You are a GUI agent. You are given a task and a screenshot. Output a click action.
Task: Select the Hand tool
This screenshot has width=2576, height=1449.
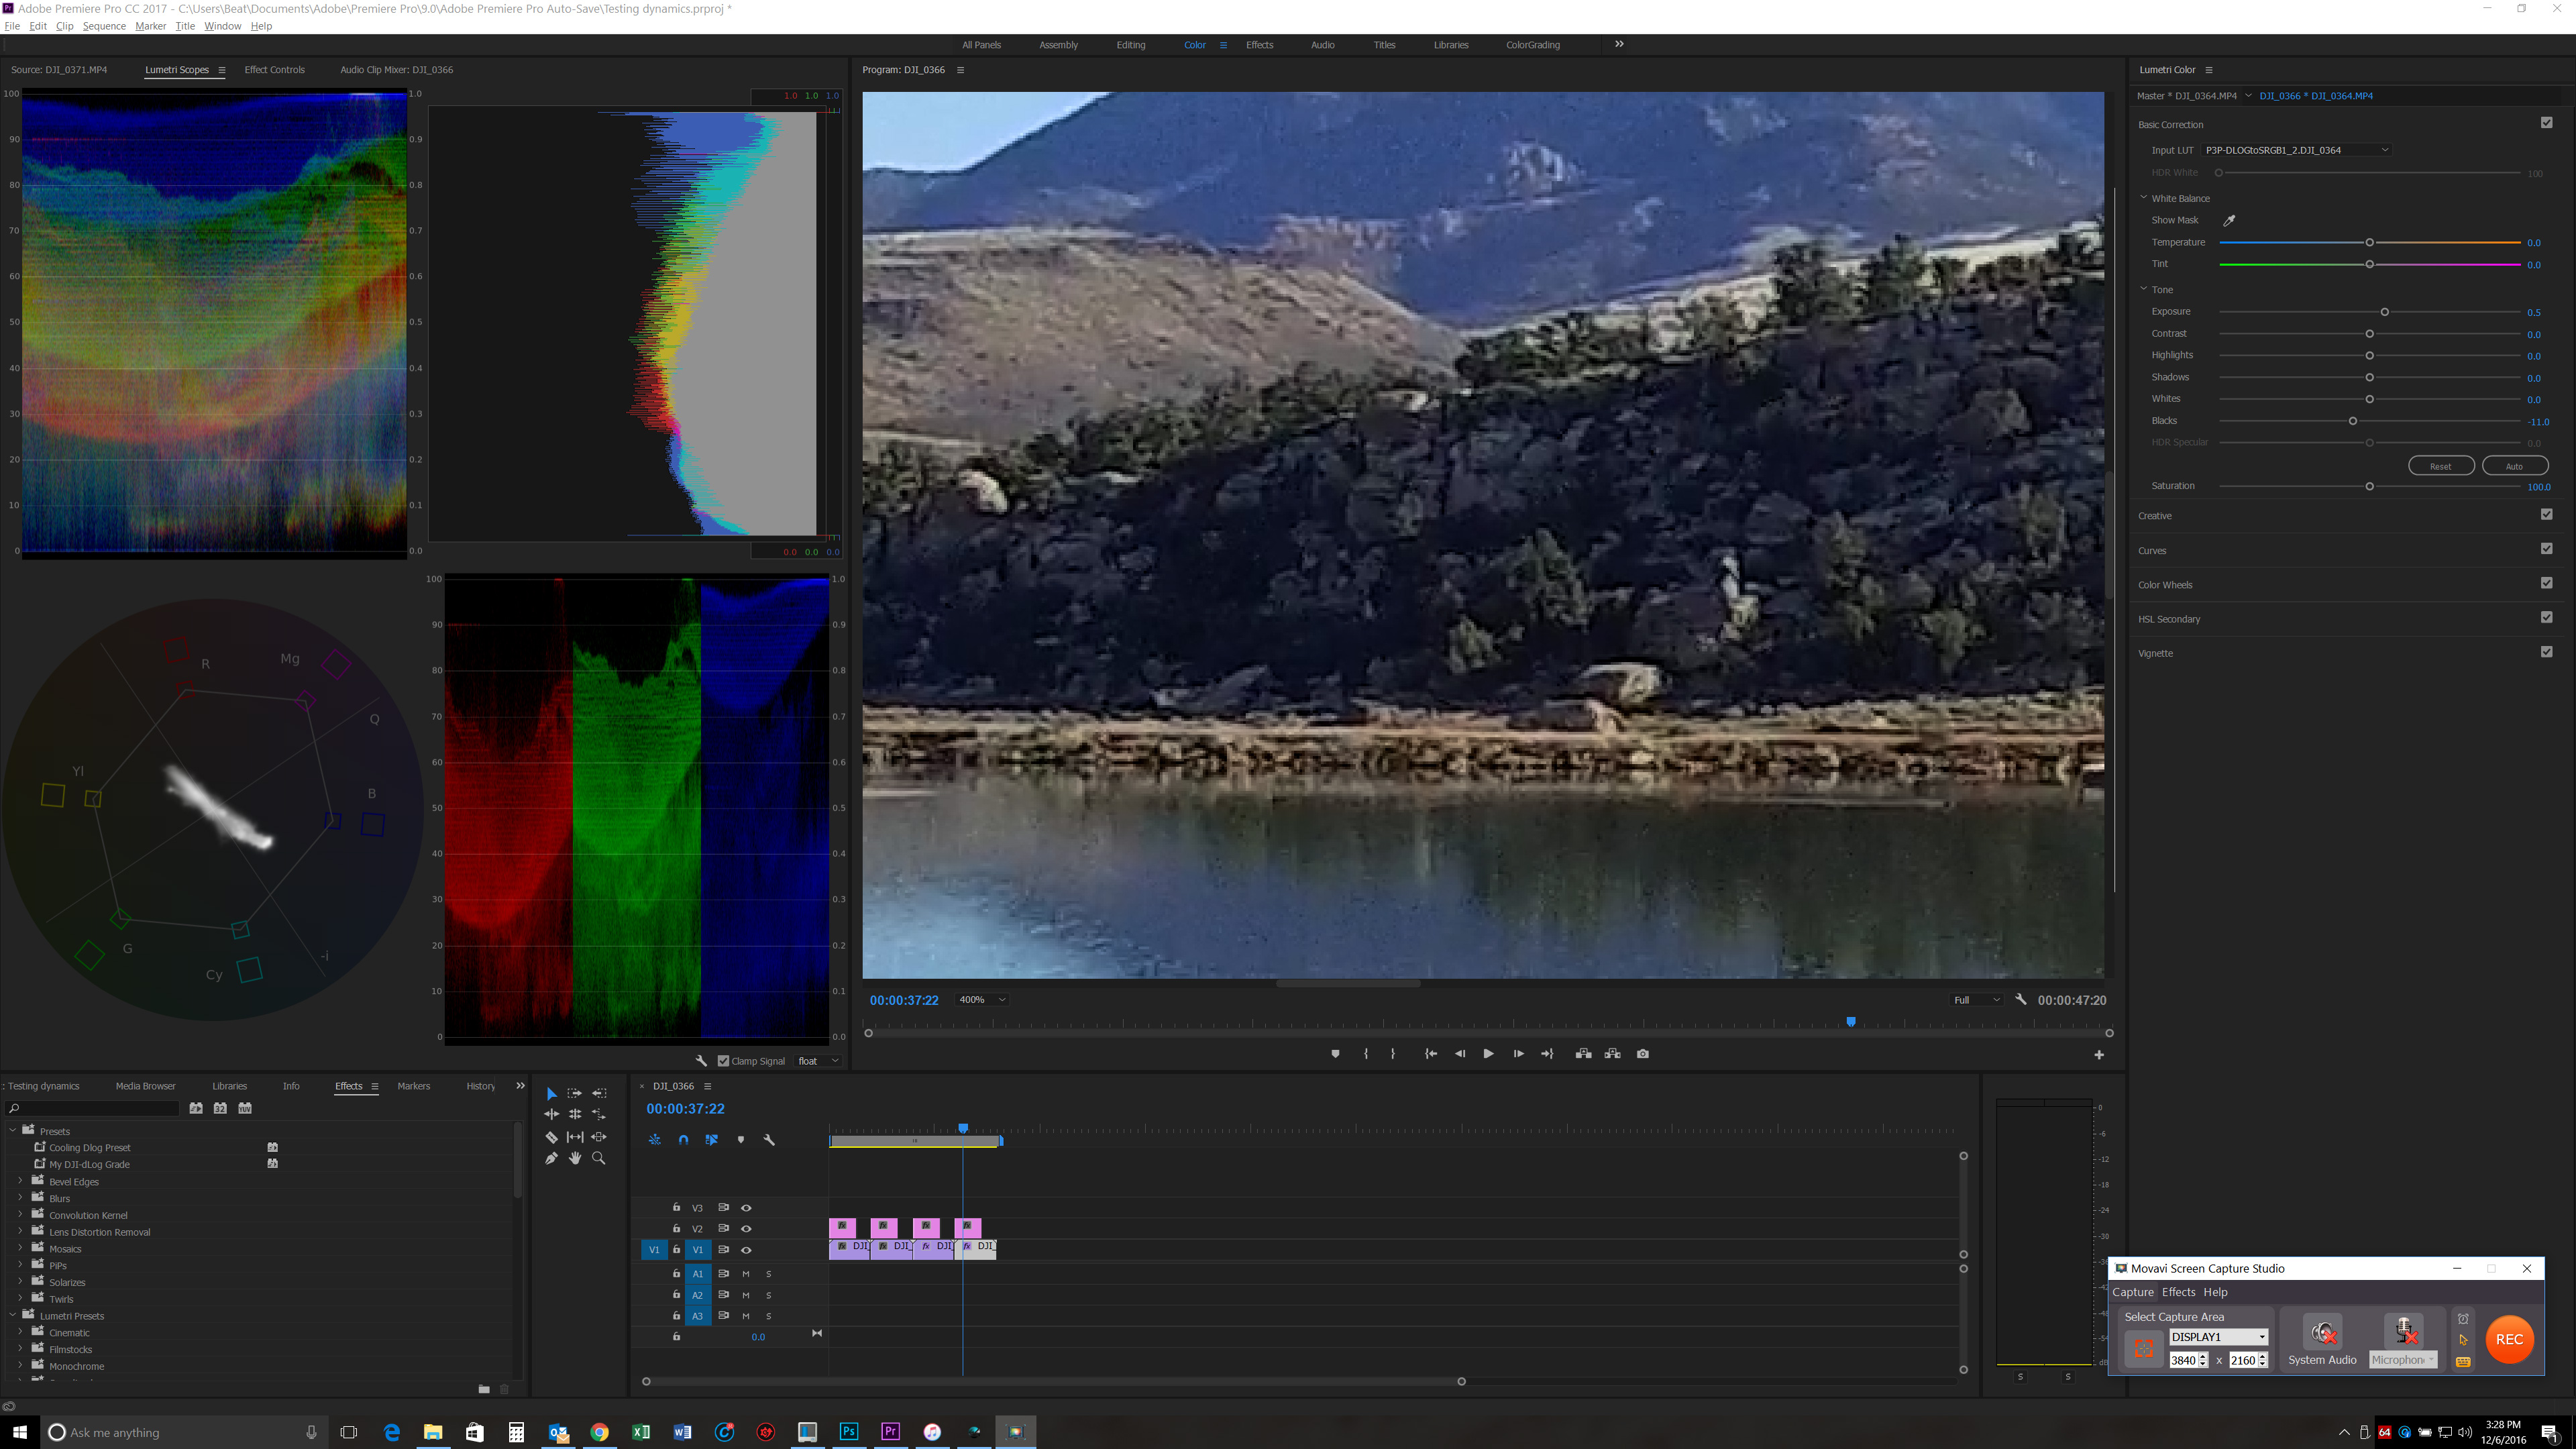(x=575, y=1158)
